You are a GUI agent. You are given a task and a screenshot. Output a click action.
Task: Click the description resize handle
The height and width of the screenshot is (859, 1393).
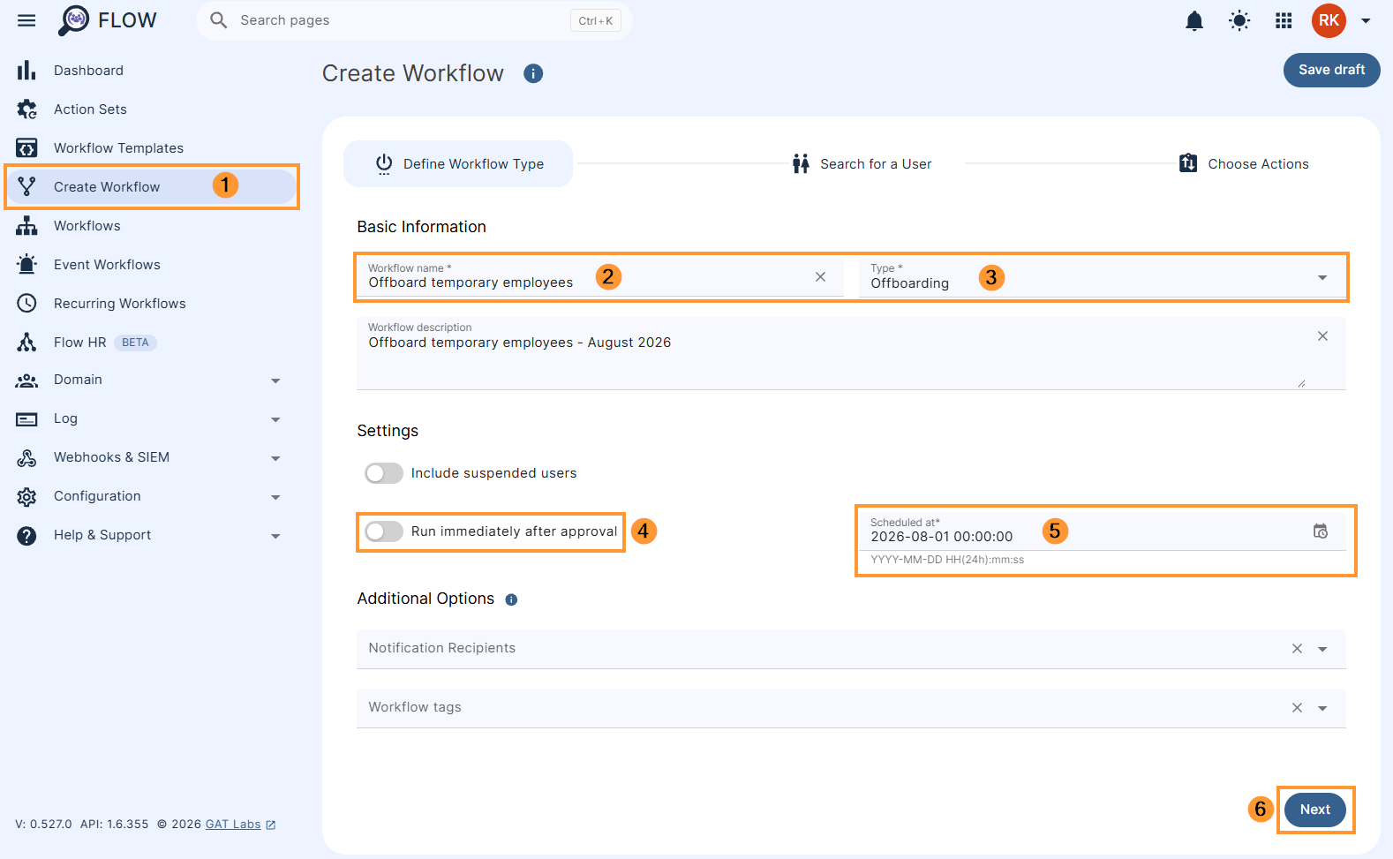pos(1301,383)
